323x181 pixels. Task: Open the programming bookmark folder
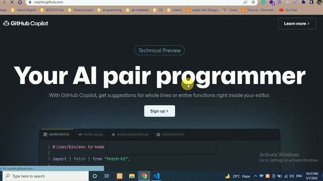tap(110, 10)
